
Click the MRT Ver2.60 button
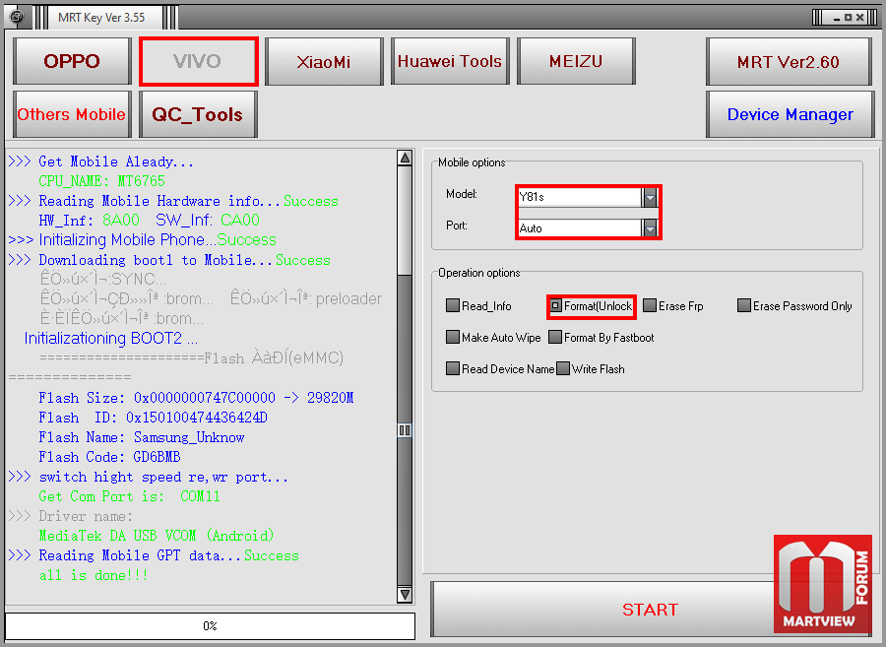tap(789, 62)
